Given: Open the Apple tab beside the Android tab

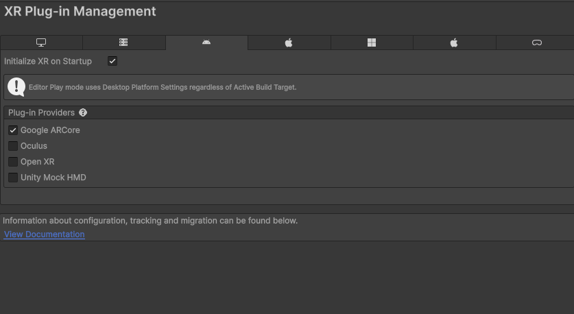Looking at the screenshot, I should [x=289, y=43].
